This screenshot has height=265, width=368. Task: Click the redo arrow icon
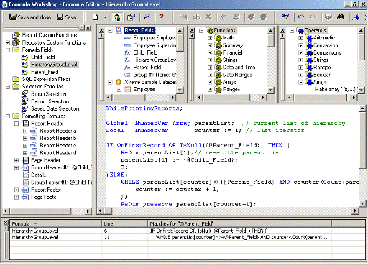[x=313, y=17]
